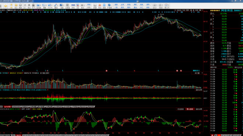Screen dimensions: 243x136
Task: Expand the 选股 dropdown arrow
Action: tap(64, 5)
